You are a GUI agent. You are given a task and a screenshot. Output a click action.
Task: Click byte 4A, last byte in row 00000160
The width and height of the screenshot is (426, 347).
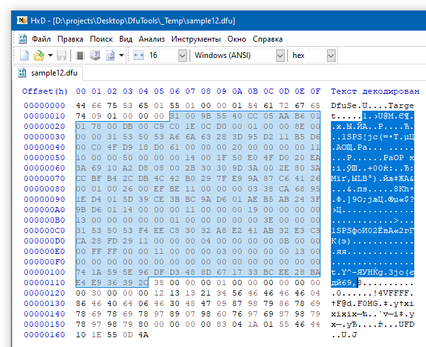pos(143,335)
